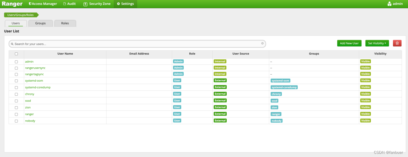
Task: Click the nobody group badge
Action: pyautogui.click(x=277, y=121)
